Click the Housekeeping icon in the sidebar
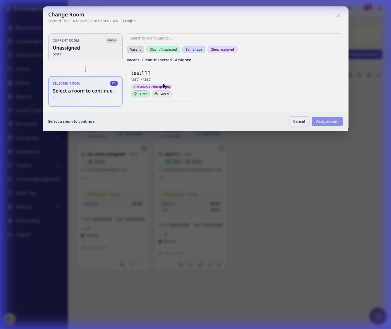This screenshot has width=391, height=329. [10, 41]
